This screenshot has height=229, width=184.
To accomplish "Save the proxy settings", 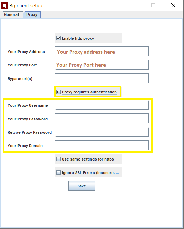I will click(82, 186).
